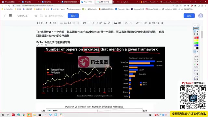This screenshot has width=208, height=117.
Task: Open the ProcessOn bookmark
Action: click(122, 9)
